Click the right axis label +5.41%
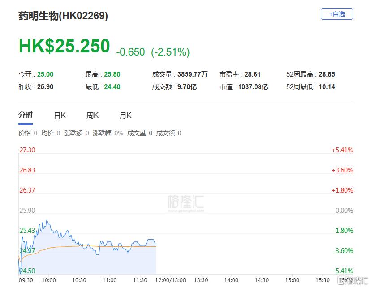Screen dimensions: 371x288 (x=342, y=150)
